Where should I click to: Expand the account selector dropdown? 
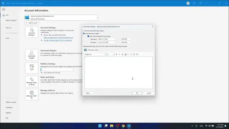(97, 18)
